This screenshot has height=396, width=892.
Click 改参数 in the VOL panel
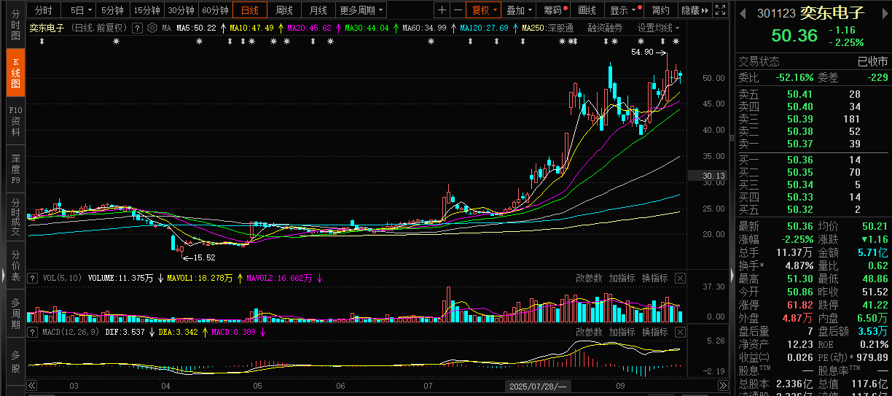click(x=589, y=279)
